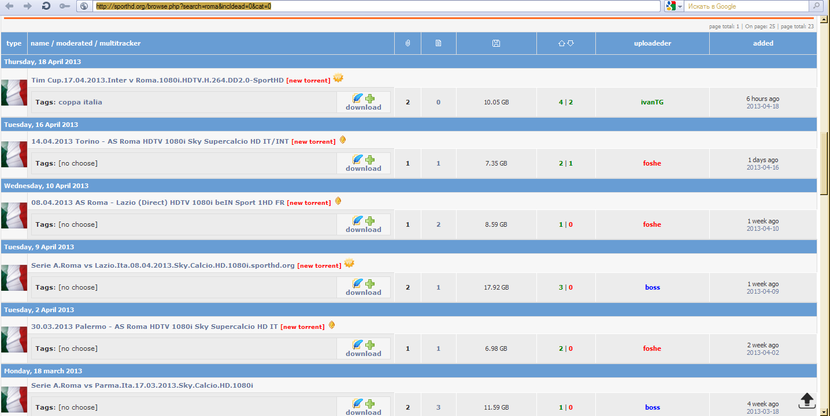The height and width of the screenshot is (416, 830).
Task: Click the vertical page scrollbar thumb
Action: pyautogui.click(x=824, y=162)
